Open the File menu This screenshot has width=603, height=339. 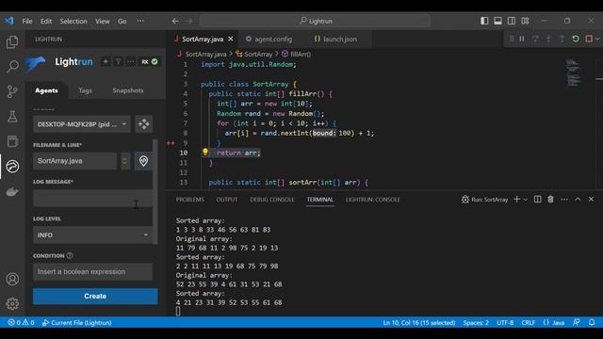(x=27, y=21)
